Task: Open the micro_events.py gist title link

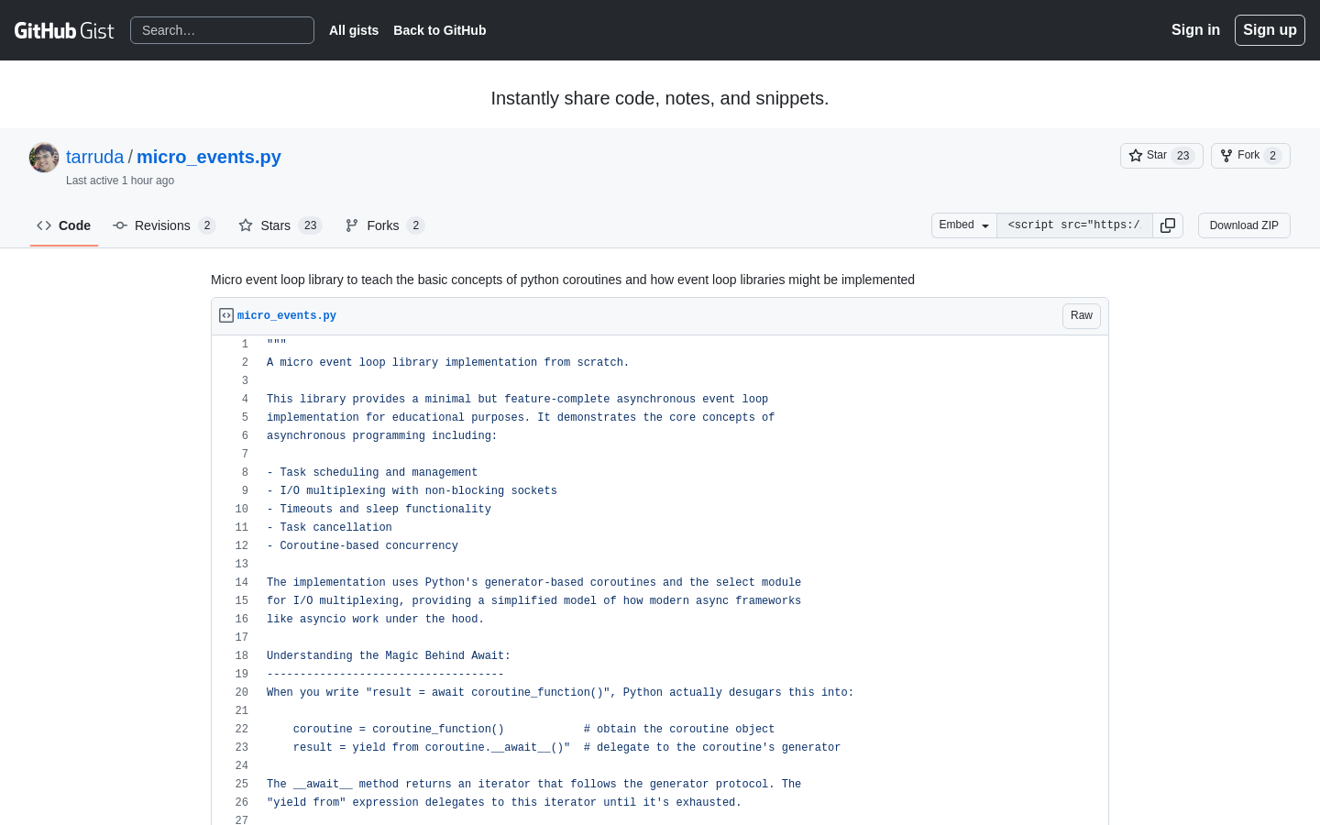Action: point(209,157)
